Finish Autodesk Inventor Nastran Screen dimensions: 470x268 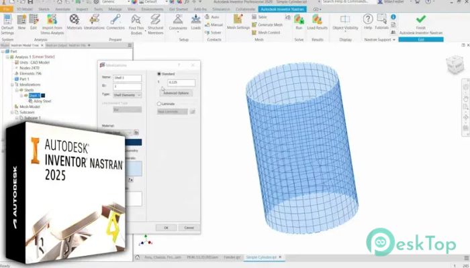pyautogui.click(x=421, y=25)
